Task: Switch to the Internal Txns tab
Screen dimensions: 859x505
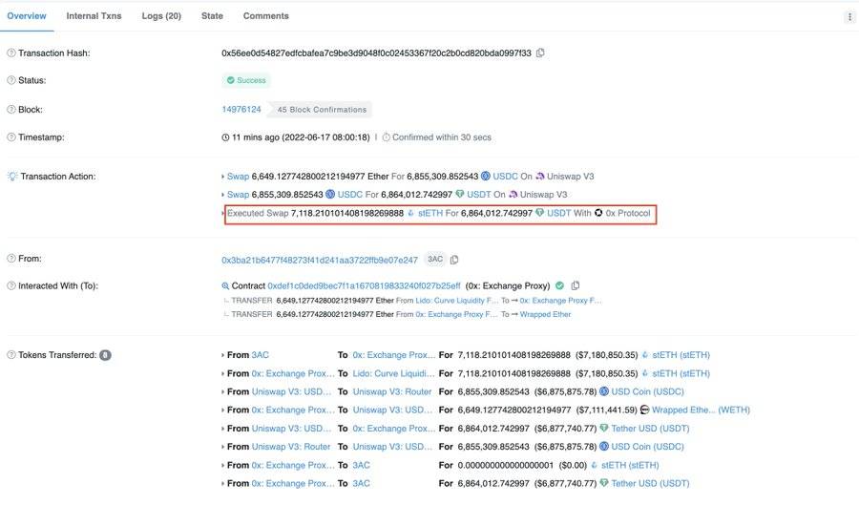Action: point(94,16)
